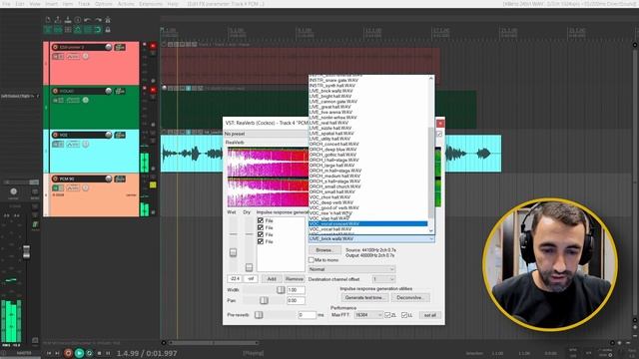This screenshot has width=639, height=359.
Task: Click the Pause button in transport
Action: (x=108, y=353)
